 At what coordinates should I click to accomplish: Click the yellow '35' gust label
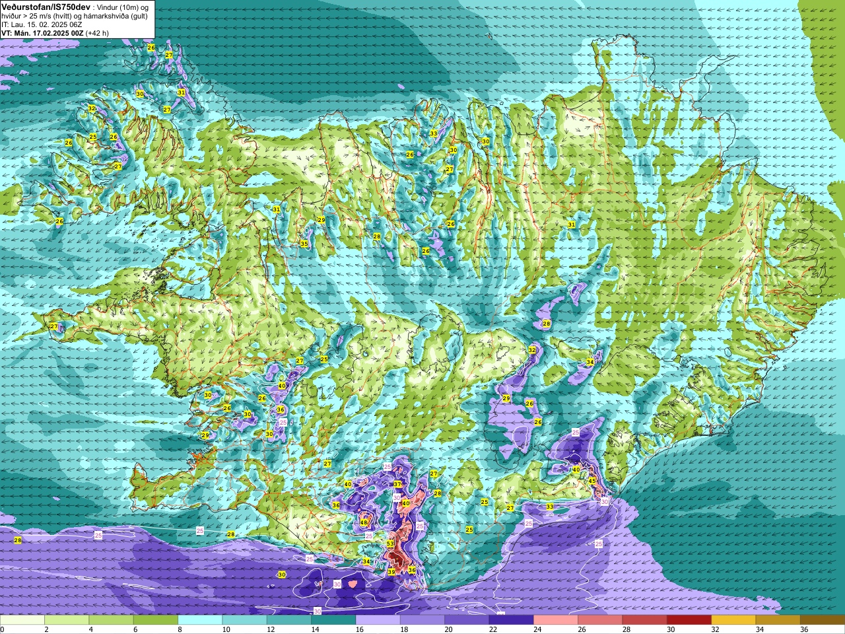click(x=304, y=244)
